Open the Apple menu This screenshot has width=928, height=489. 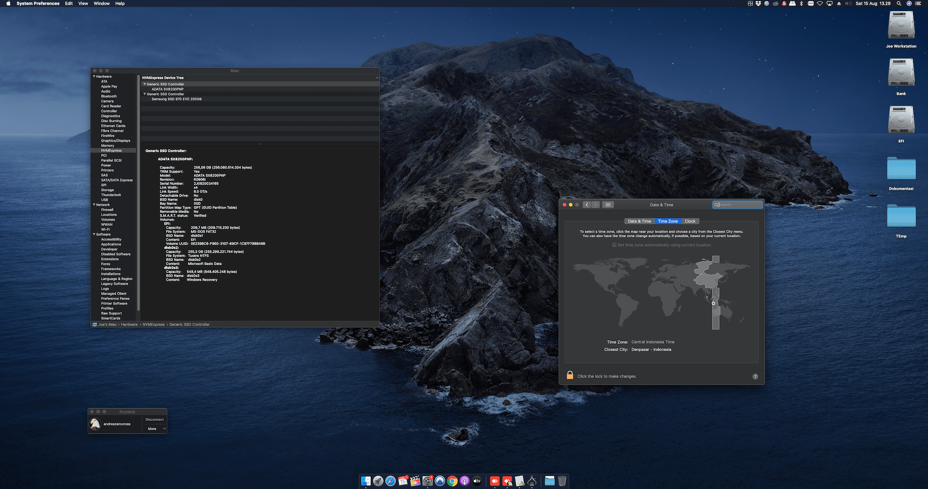(8, 3)
